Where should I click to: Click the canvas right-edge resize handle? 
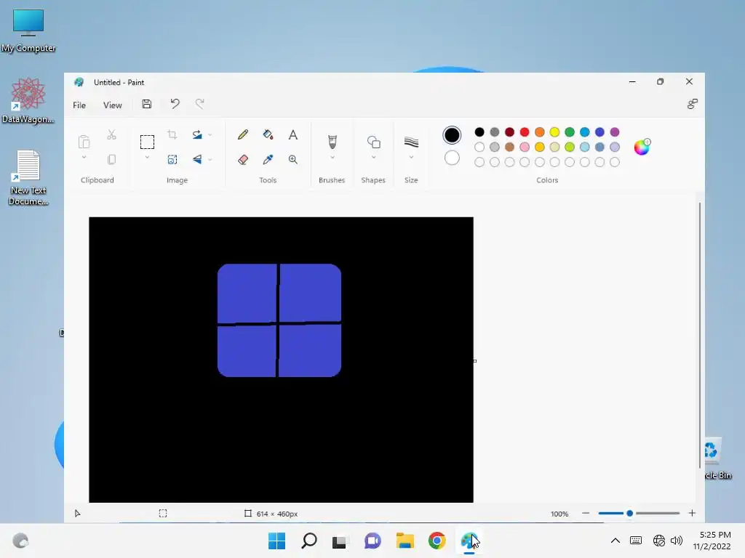point(474,361)
